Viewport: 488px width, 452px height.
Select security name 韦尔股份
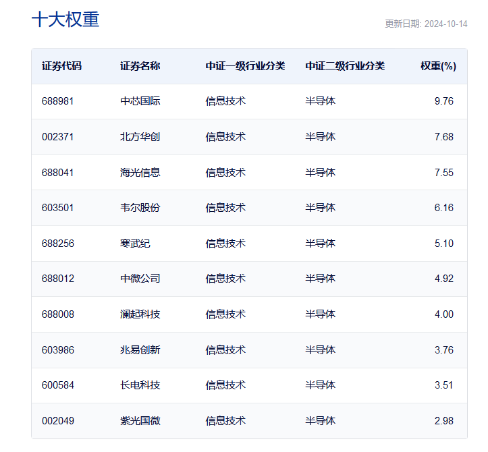140,208
